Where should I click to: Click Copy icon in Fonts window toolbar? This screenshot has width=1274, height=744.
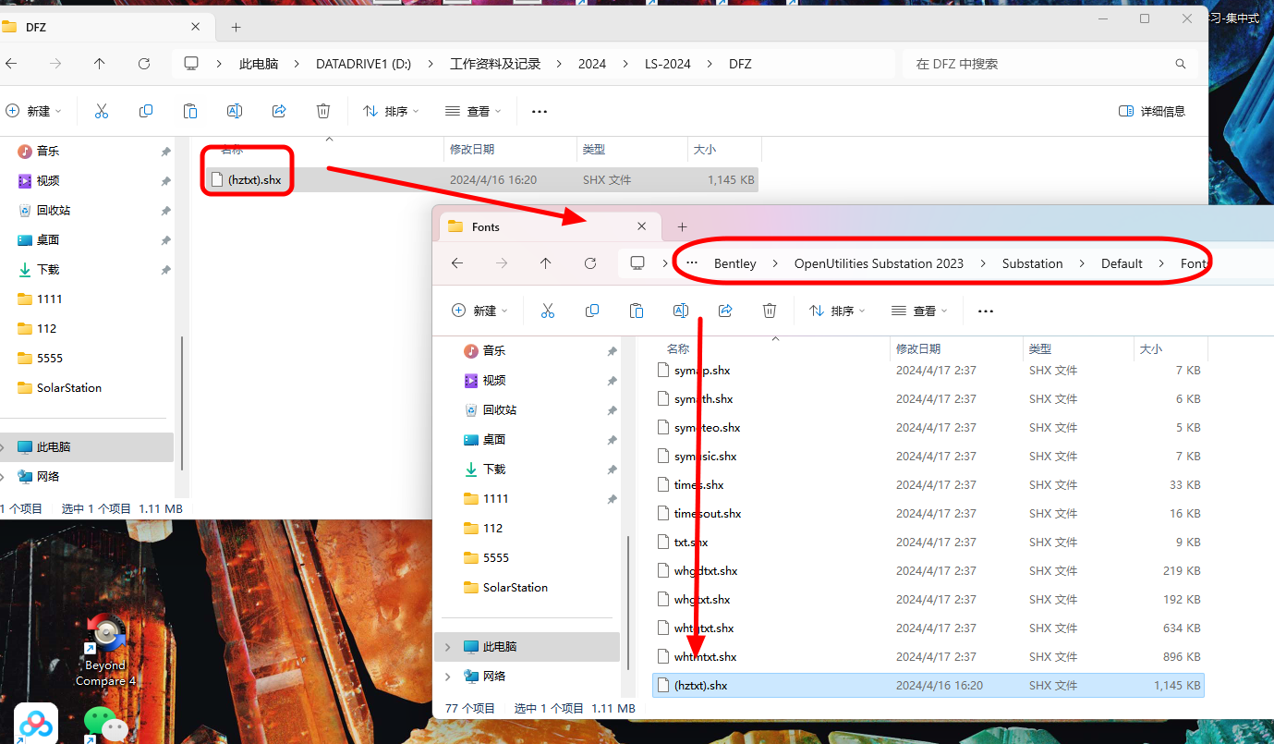(592, 311)
